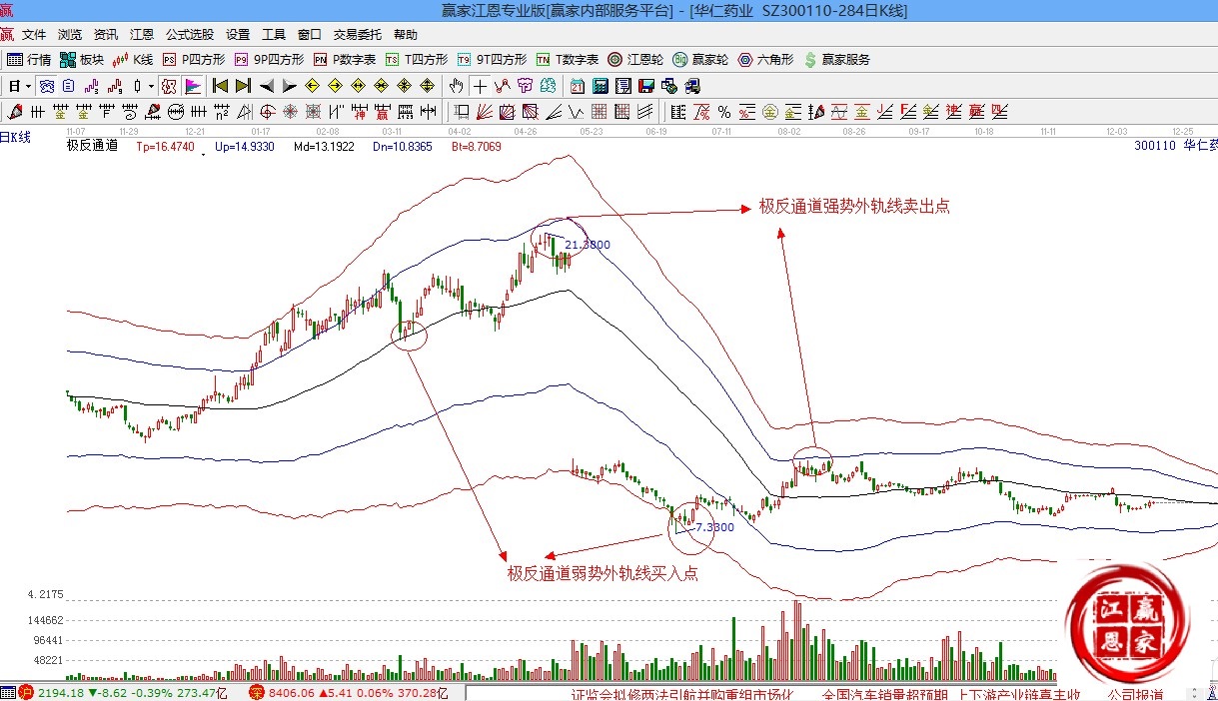1218x701 pixels.
Task: Click the calendar icon showing 21
Action: (578, 86)
